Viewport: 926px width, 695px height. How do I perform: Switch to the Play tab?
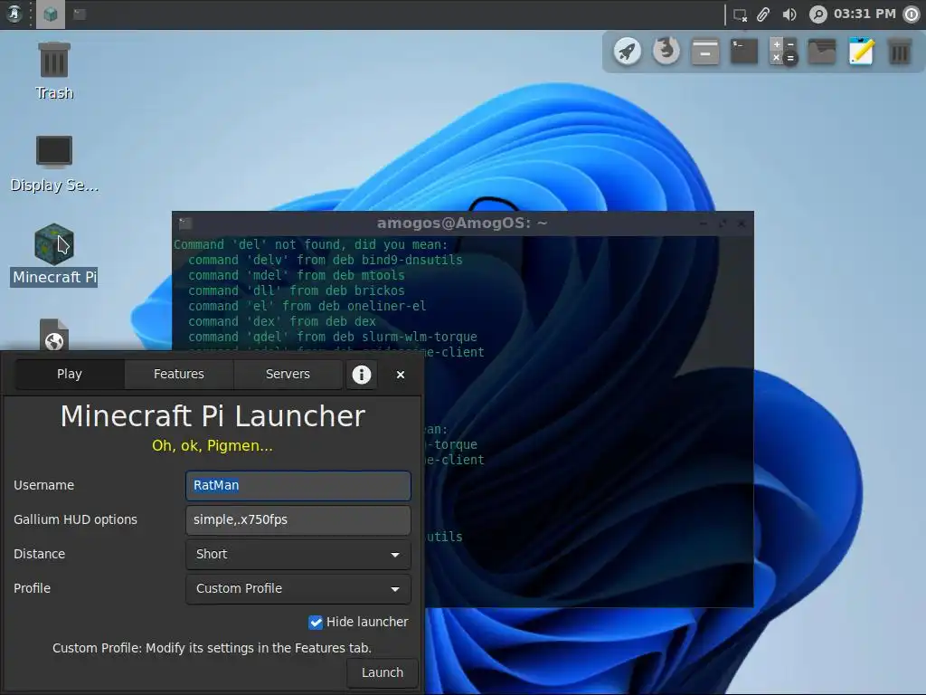70,374
